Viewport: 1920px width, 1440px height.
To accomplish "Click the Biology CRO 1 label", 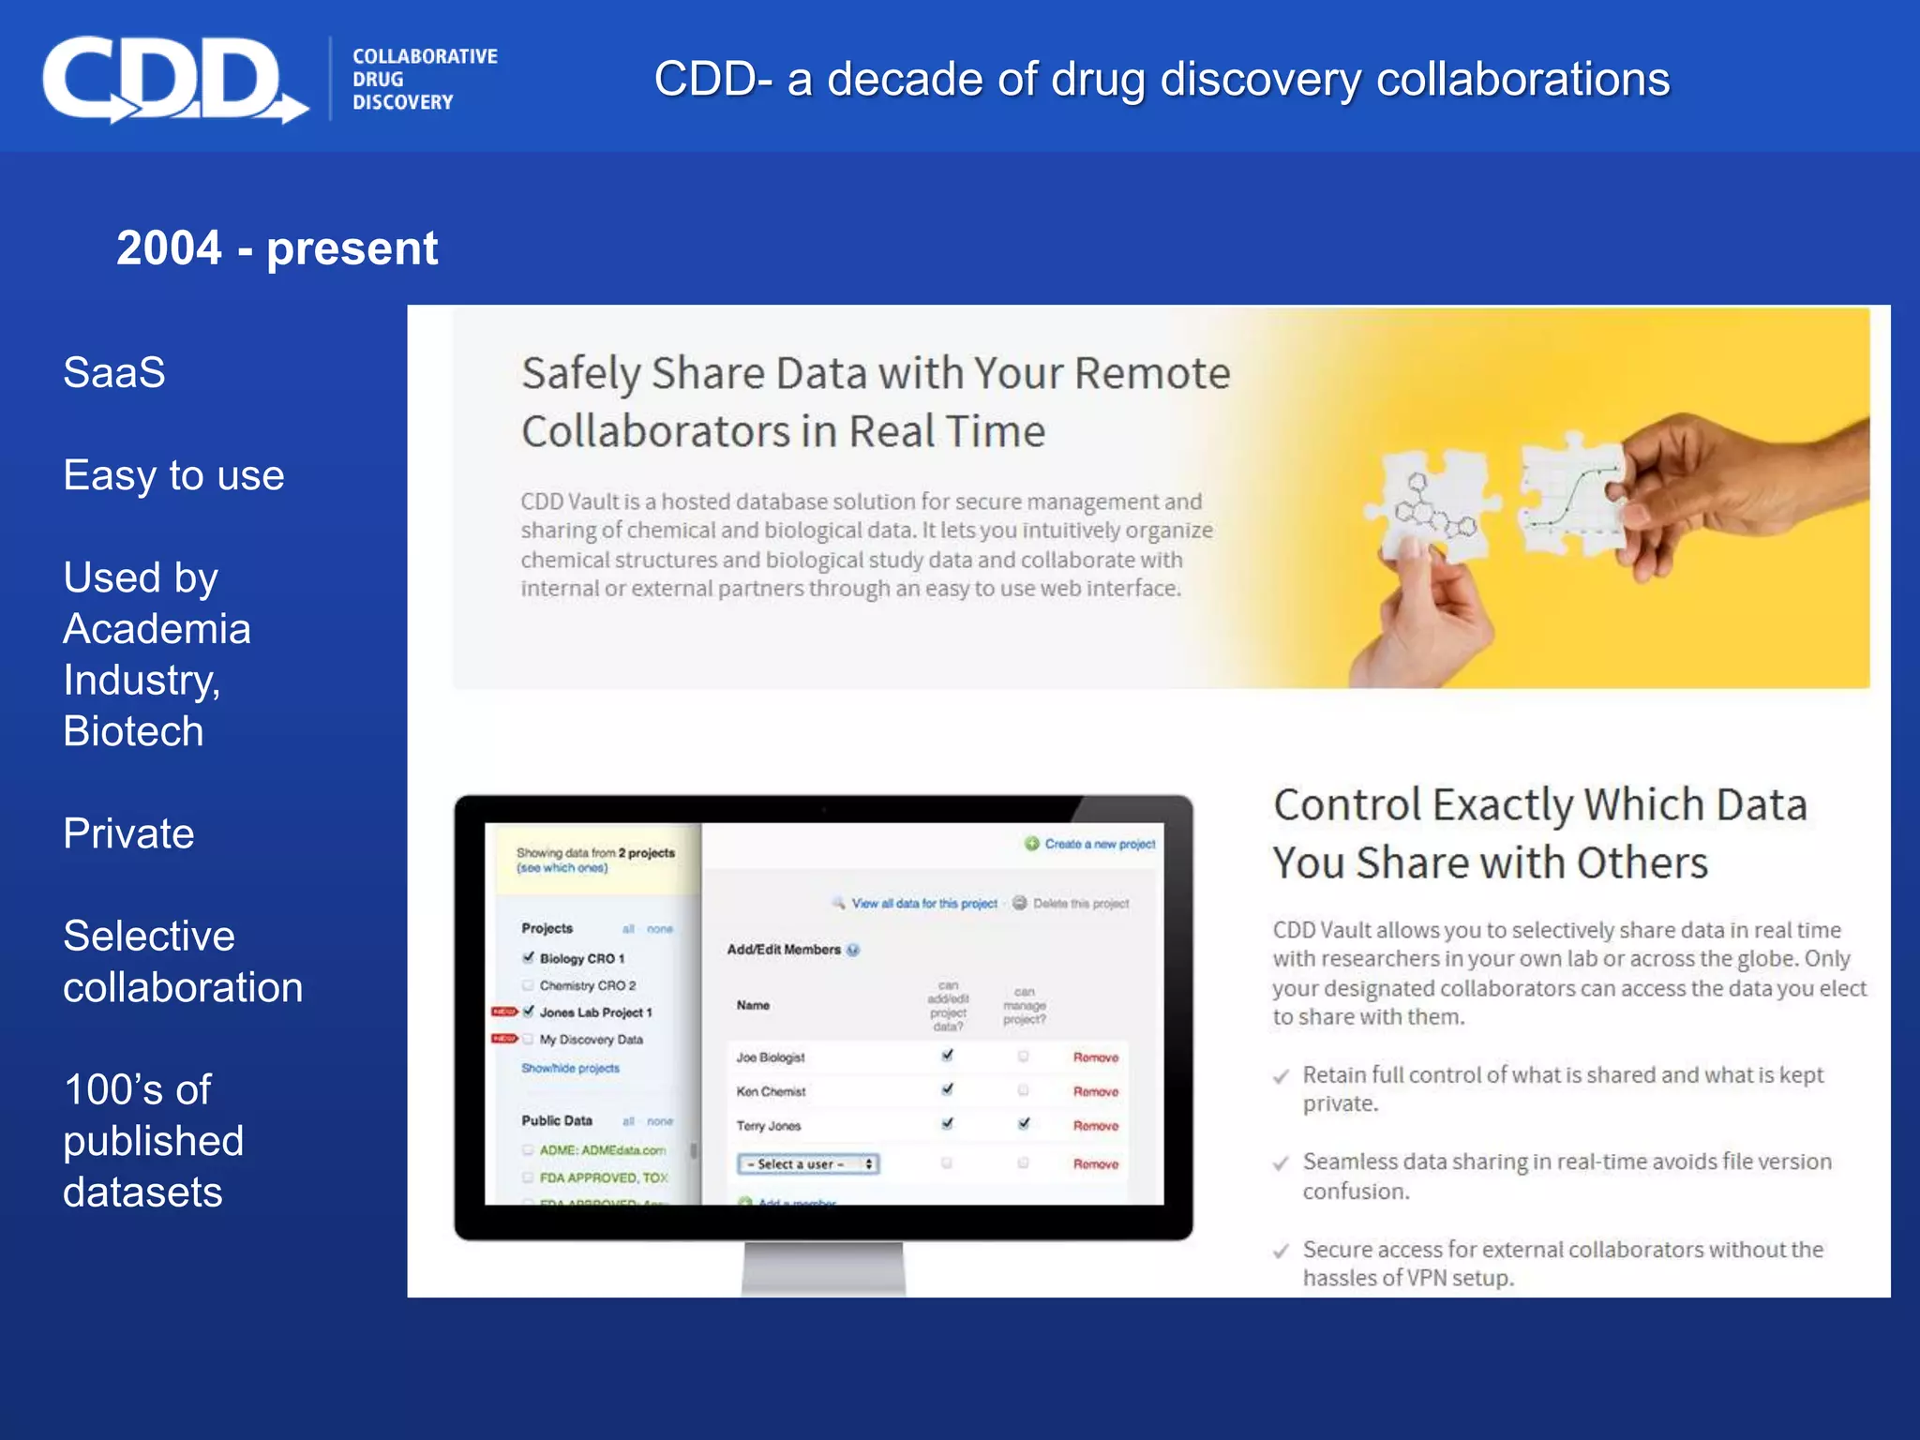I will coord(581,958).
